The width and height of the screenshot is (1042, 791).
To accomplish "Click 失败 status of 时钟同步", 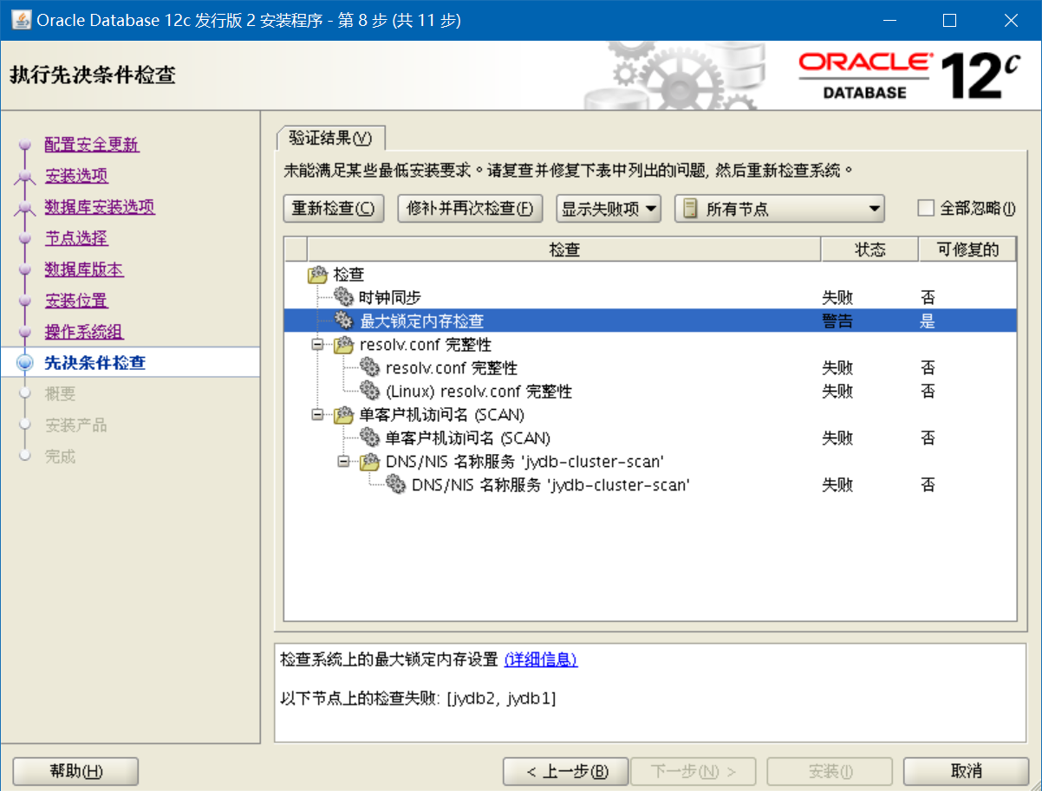I will pyautogui.click(x=837, y=297).
